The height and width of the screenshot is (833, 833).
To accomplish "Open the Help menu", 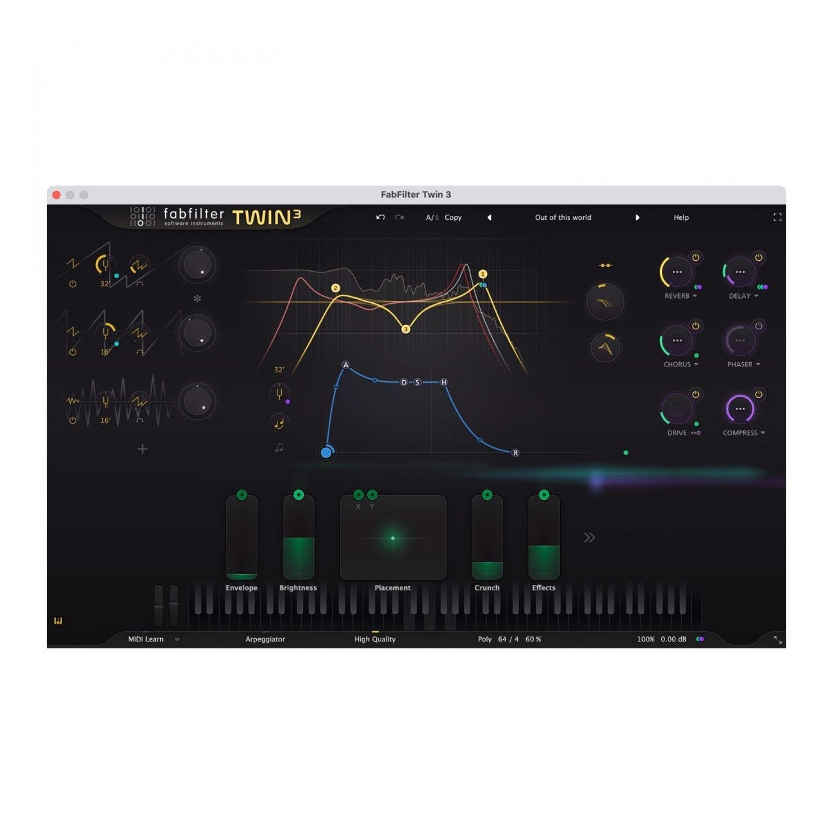I will [681, 217].
